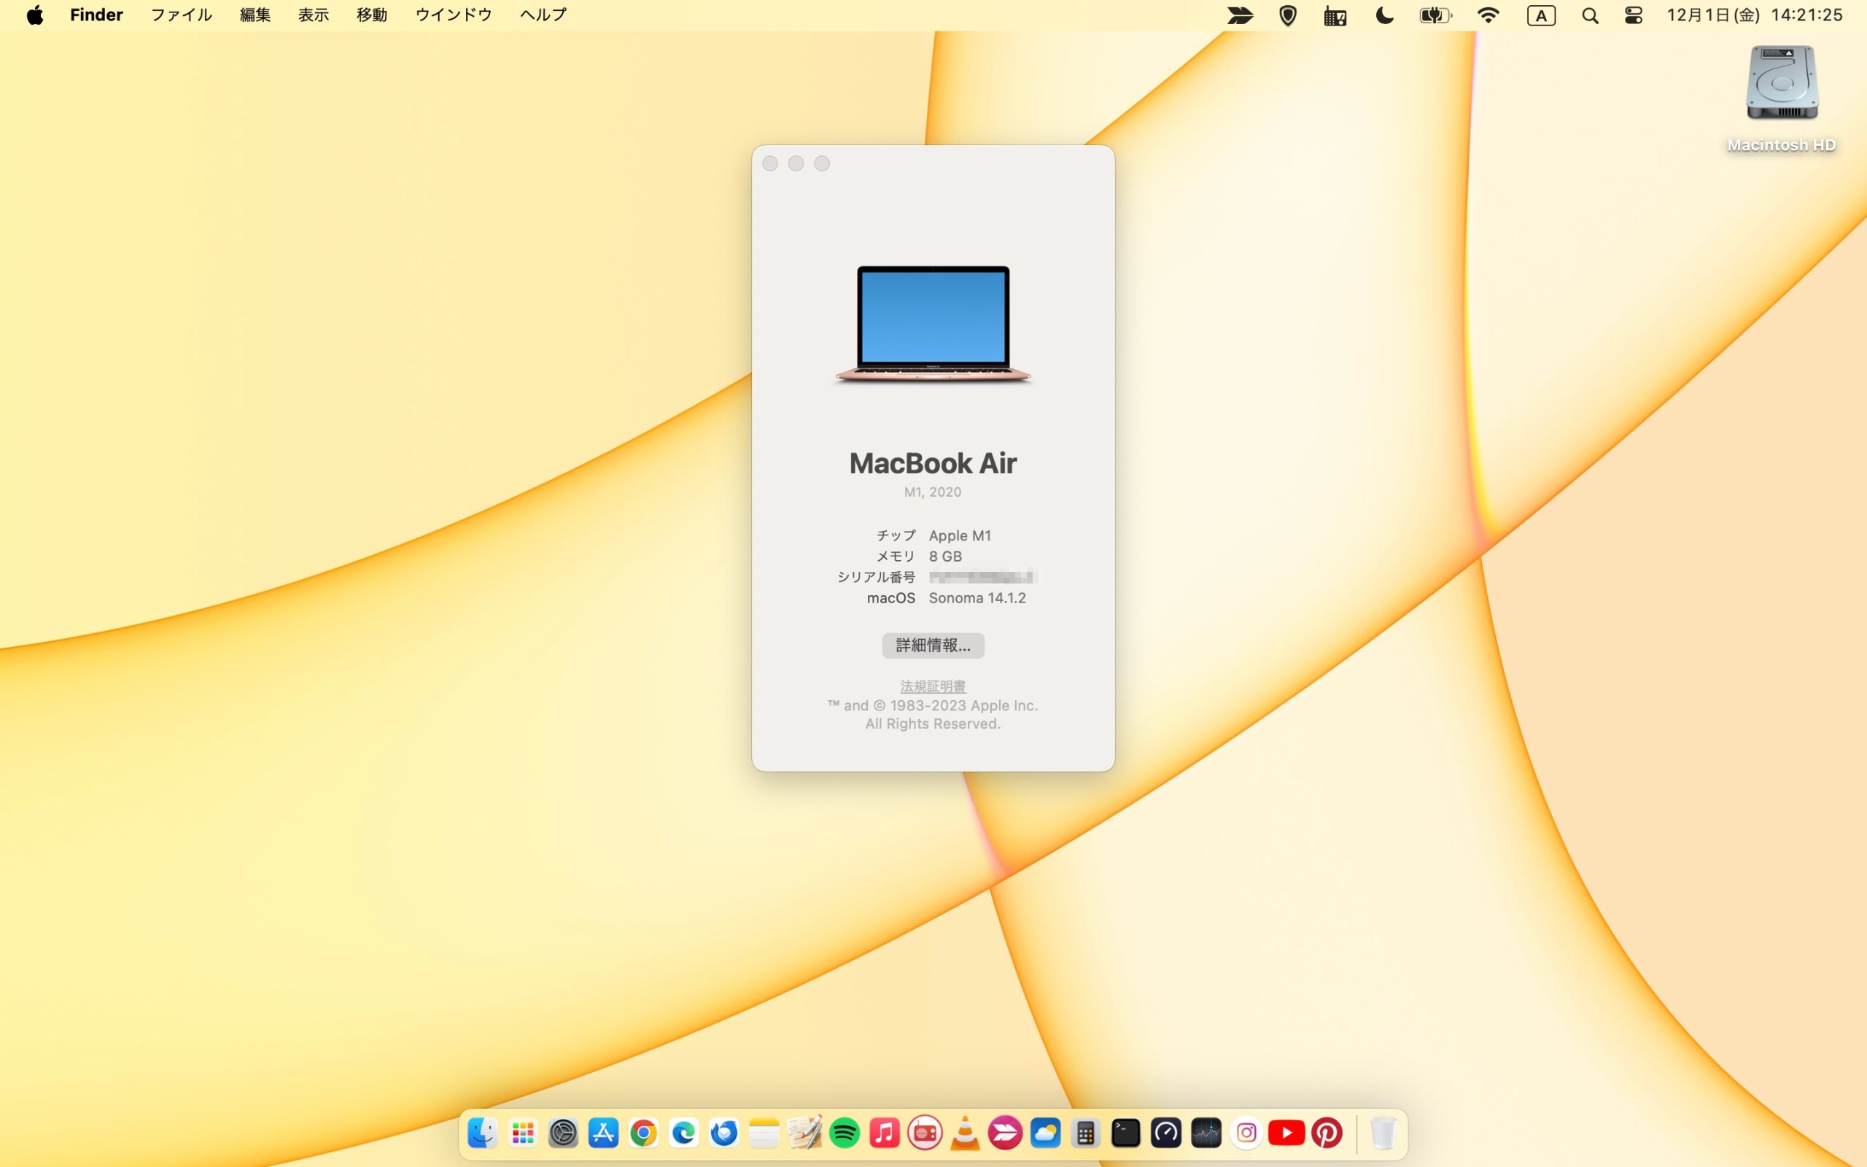Open Spotify from the Dock
This screenshot has width=1867, height=1167.
coord(845,1133)
